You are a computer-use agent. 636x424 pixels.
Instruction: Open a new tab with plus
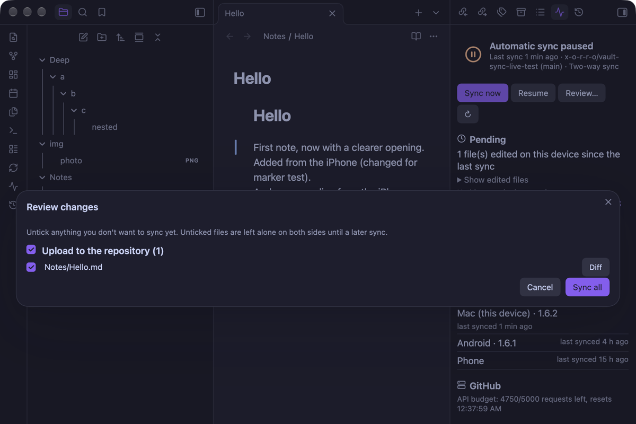coord(419,13)
